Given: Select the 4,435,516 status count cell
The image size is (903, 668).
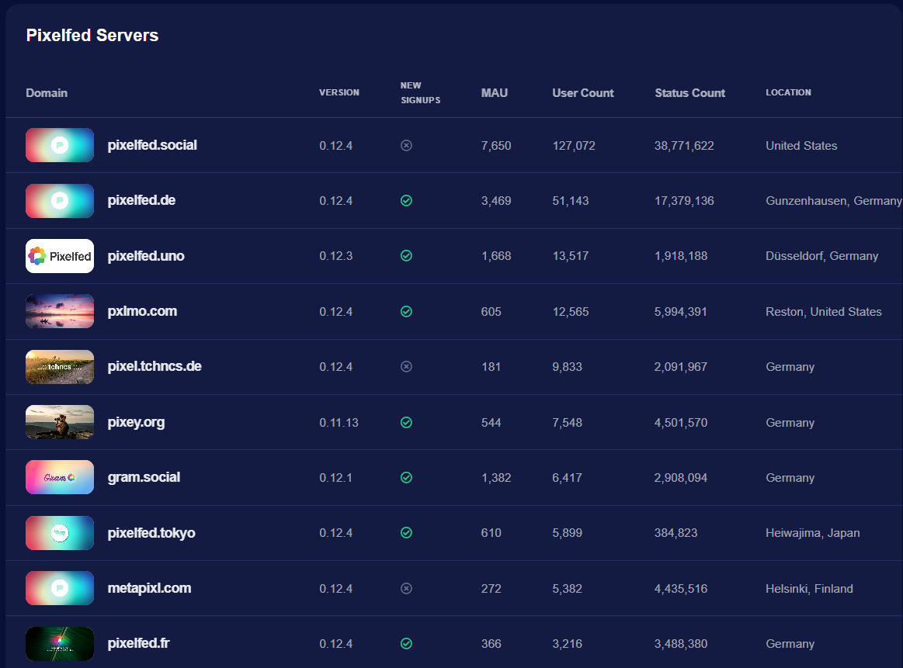Looking at the screenshot, I should tap(681, 589).
